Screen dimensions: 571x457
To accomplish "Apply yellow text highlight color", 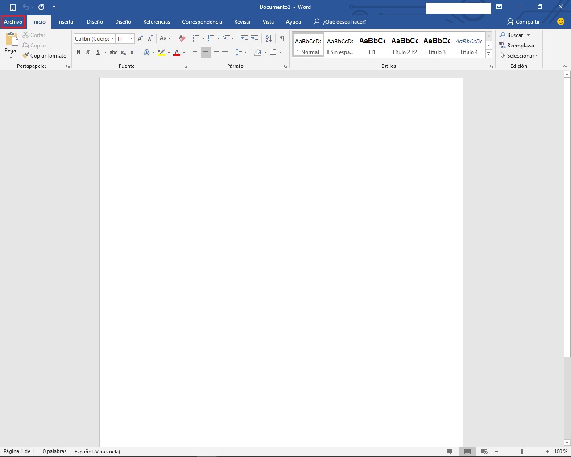I will 161,52.
